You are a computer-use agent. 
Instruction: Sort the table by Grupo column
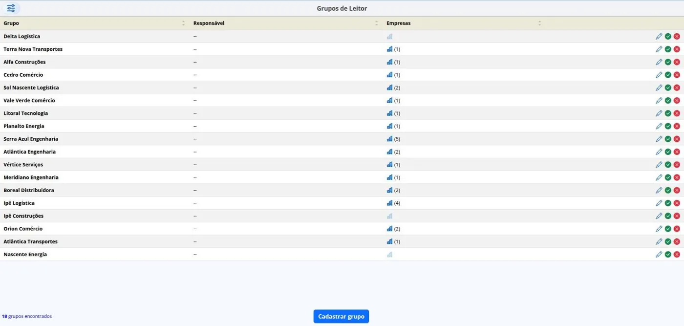pyautogui.click(x=183, y=23)
